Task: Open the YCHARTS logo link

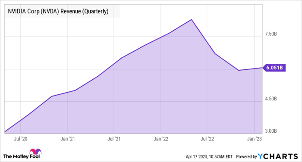Action: (x=278, y=156)
